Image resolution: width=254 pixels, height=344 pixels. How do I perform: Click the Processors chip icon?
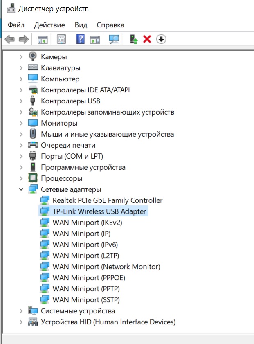pyautogui.click(x=33, y=178)
